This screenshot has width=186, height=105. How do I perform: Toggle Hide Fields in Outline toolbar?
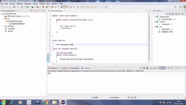point(173,14)
